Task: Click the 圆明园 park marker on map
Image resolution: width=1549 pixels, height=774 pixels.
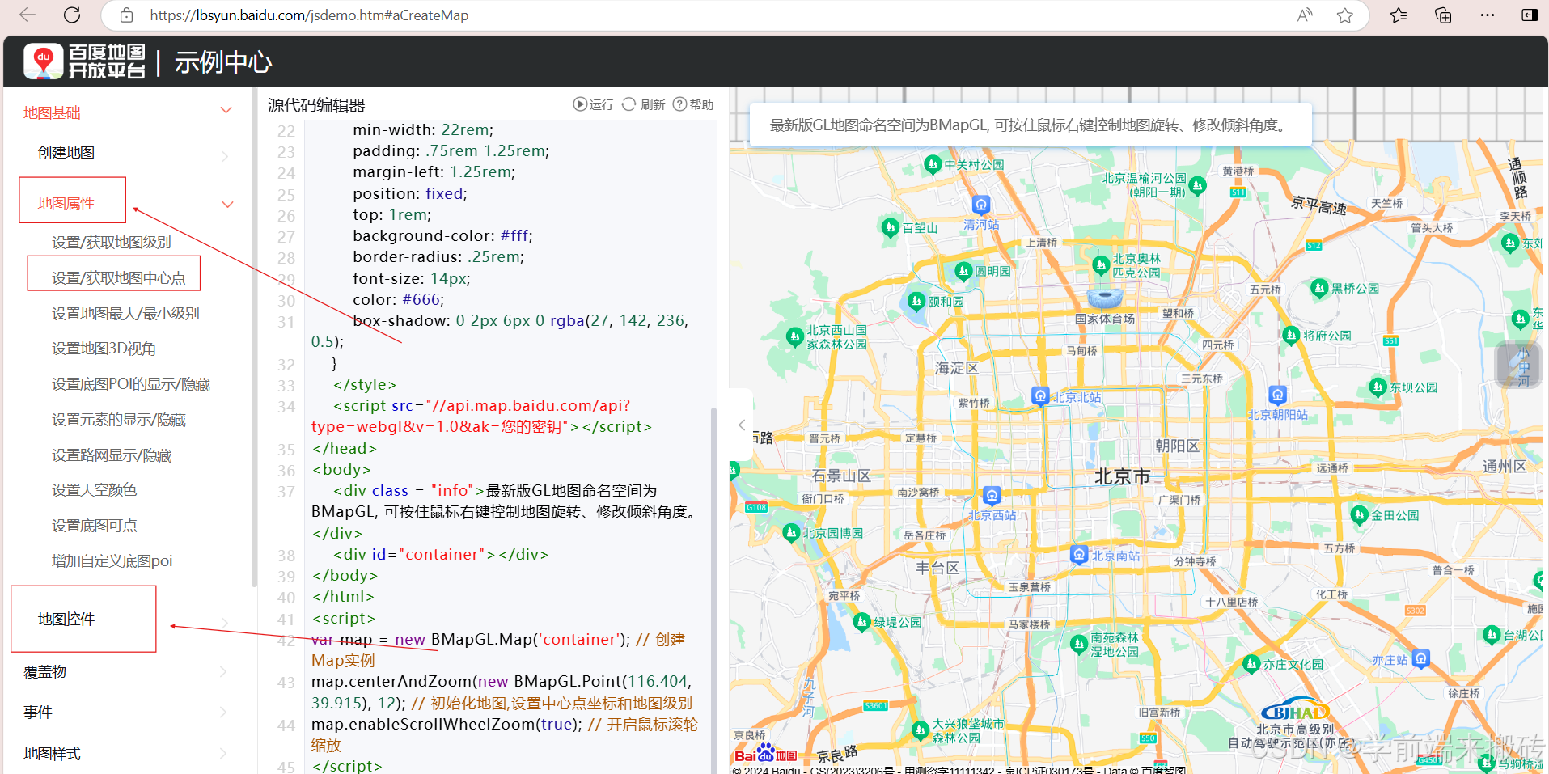Action: pyautogui.click(x=963, y=271)
